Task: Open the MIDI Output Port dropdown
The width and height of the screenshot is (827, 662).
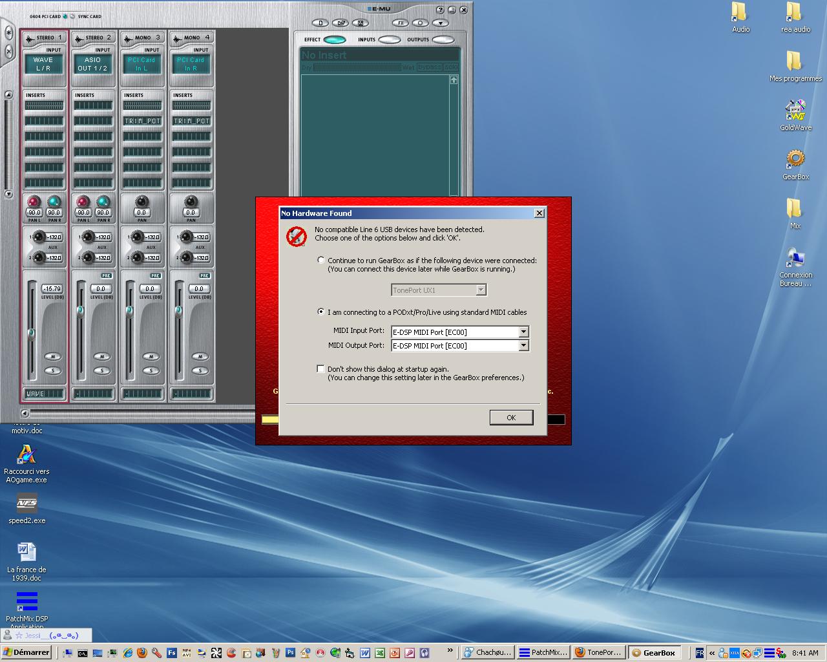Action: [x=524, y=345]
